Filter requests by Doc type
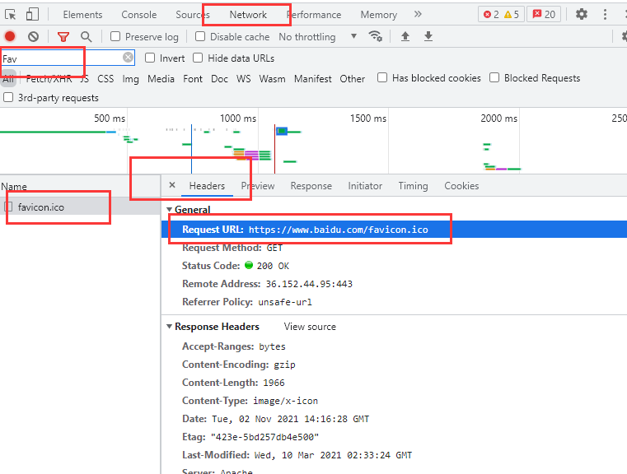The image size is (627, 474). [219, 79]
